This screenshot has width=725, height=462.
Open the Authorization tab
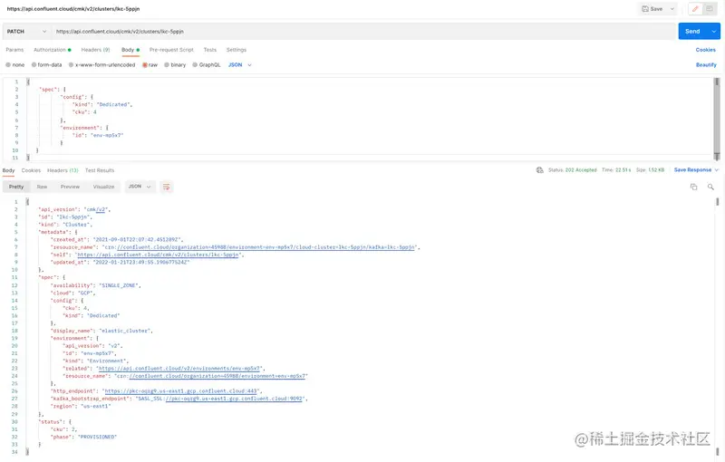tap(53, 50)
